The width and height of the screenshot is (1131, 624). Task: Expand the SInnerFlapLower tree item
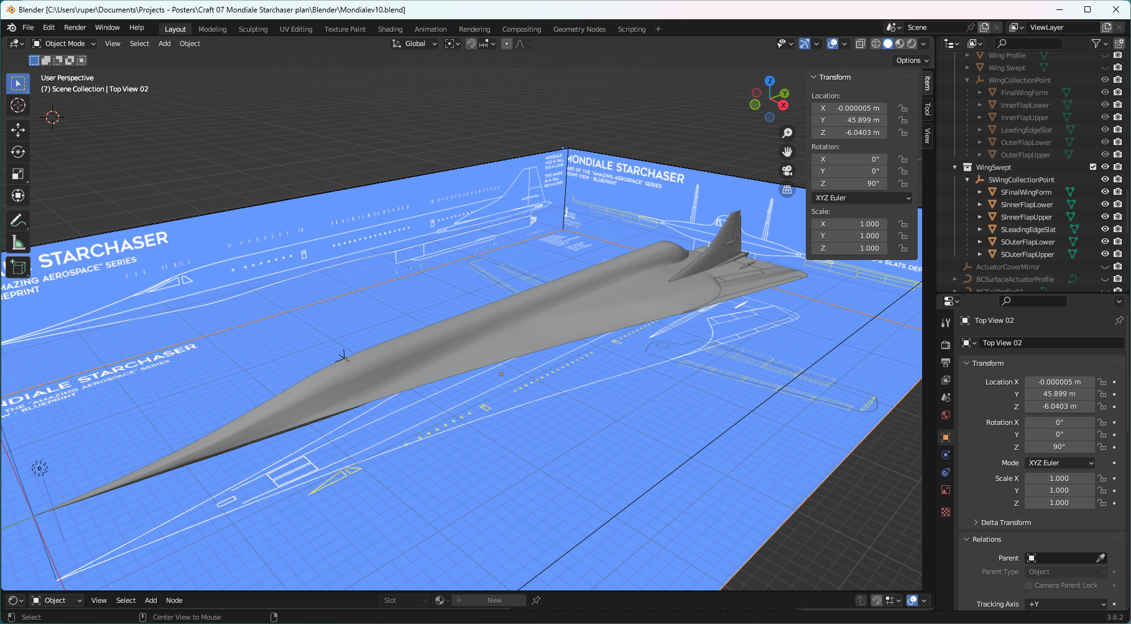(980, 205)
